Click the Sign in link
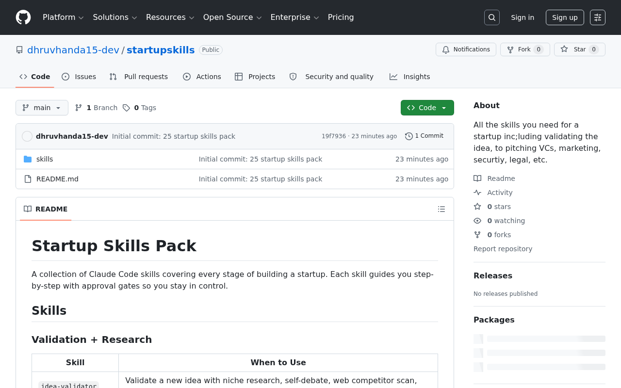This screenshot has width=621, height=388. (523, 17)
